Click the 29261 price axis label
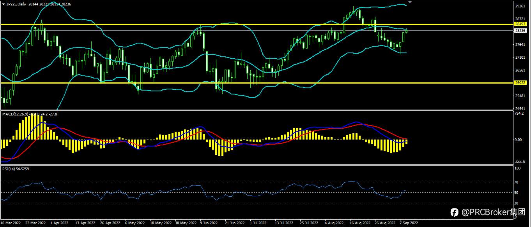This screenshot has width=531, height=227. tap(520, 6)
